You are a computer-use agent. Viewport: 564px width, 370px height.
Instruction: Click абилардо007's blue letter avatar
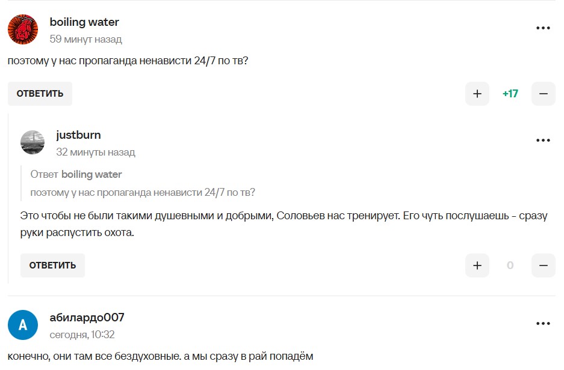click(x=23, y=325)
